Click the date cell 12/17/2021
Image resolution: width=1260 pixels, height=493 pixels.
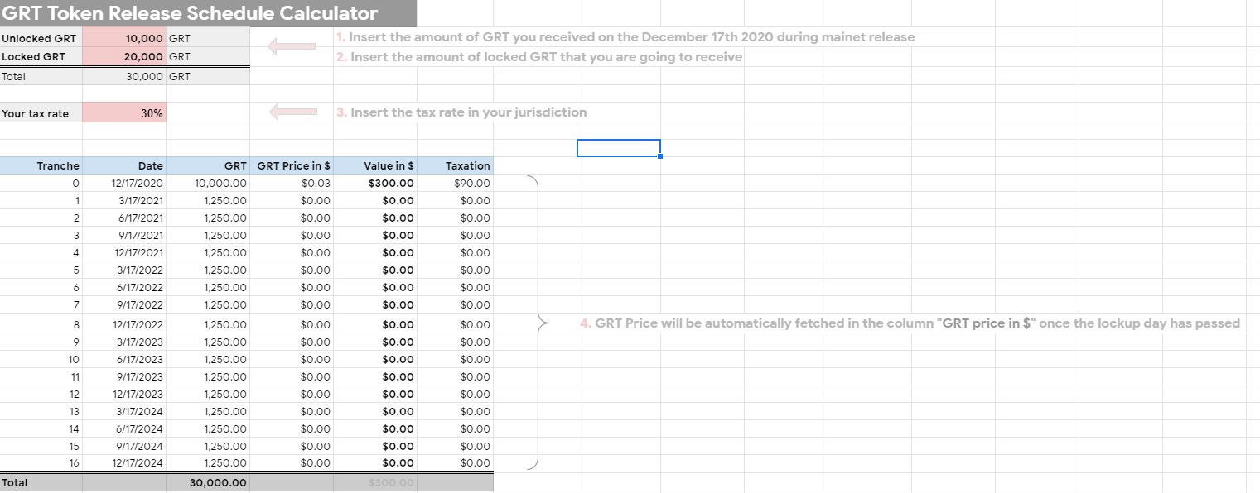click(x=124, y=252)
